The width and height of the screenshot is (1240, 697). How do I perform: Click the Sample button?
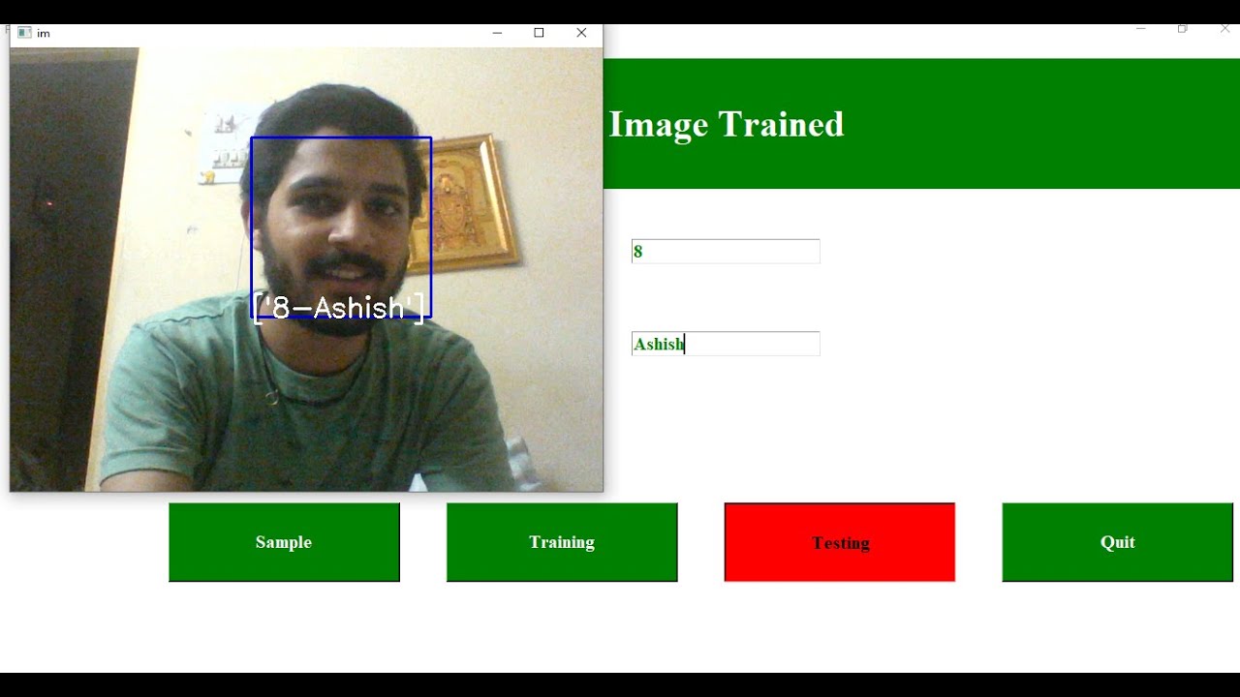point(284,542)
